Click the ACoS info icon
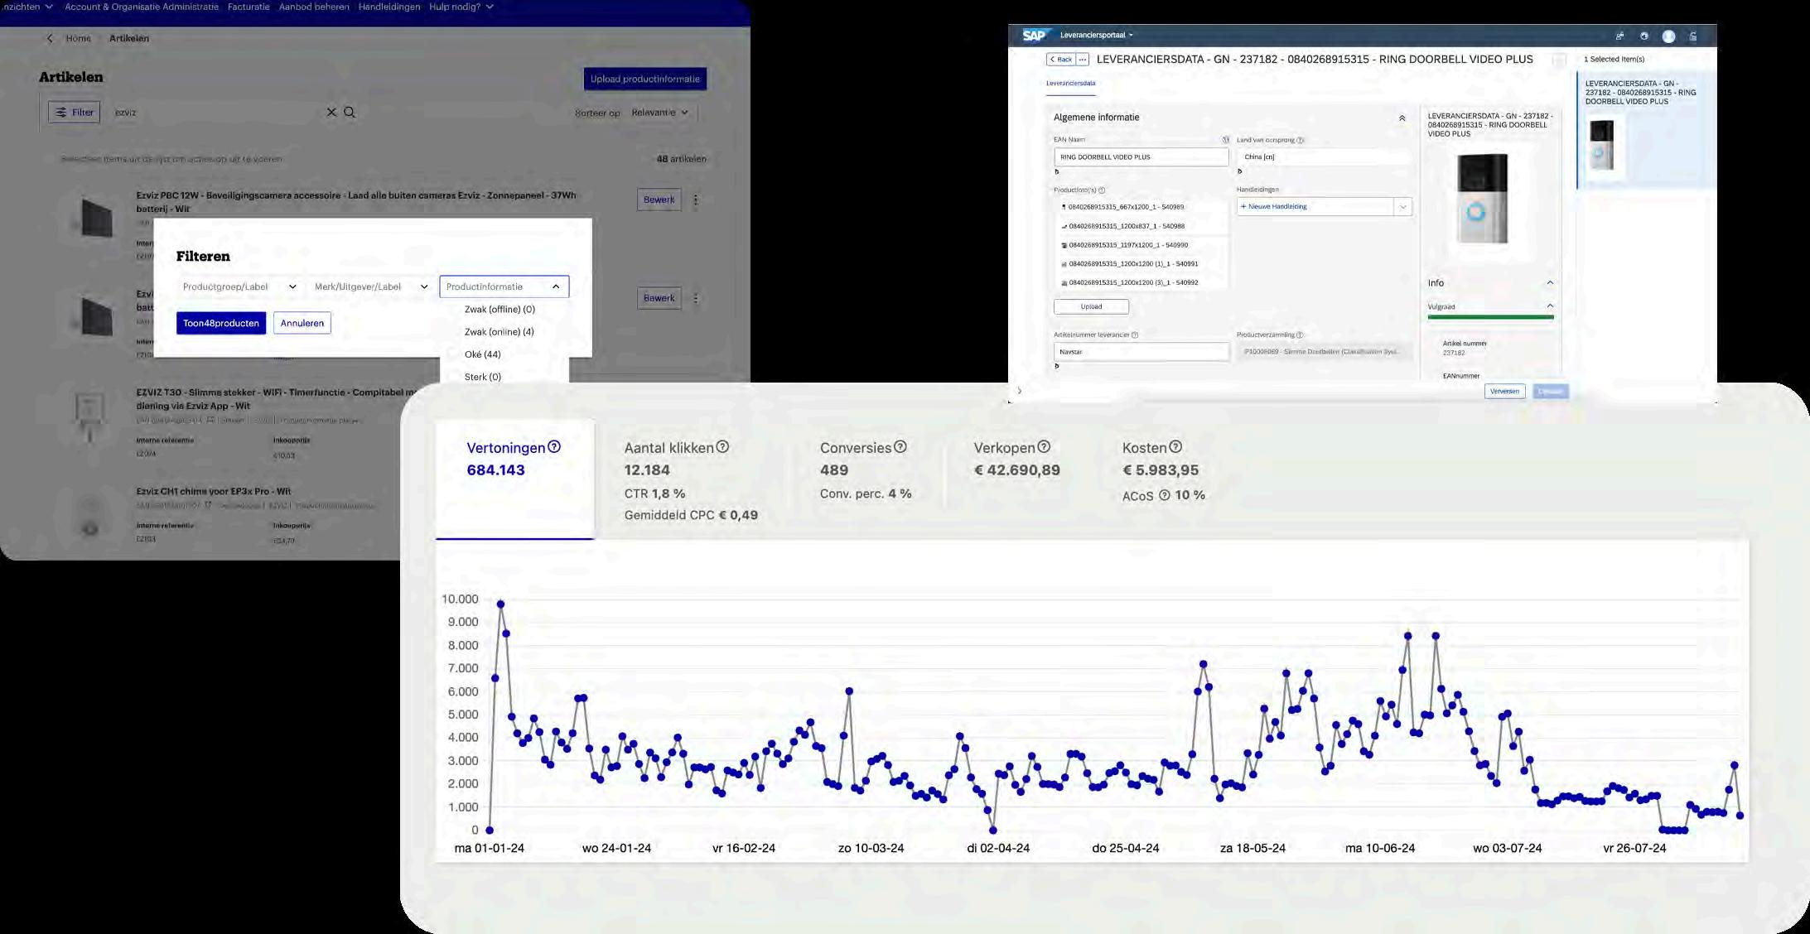 (x=1164, y=495)
